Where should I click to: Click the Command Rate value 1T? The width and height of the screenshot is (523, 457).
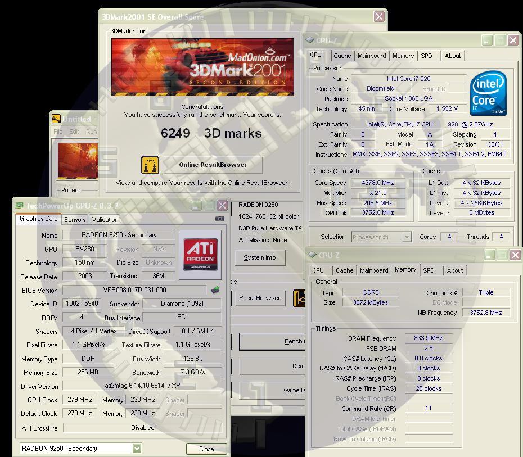click(429, 408)
